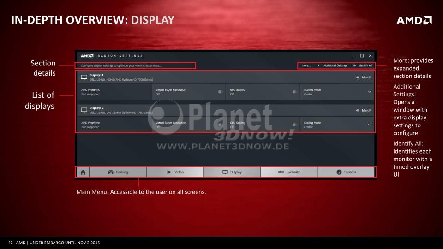Click the 'Configure display settings' description text

[x=121, y=65]
